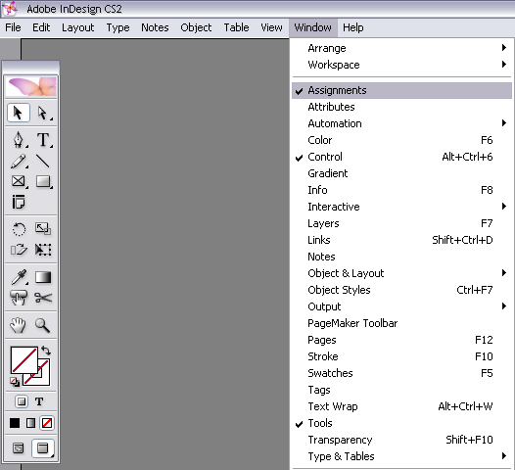Select the Selection tool (black arrow)
This screenshot has height=470, width=515.
pos(19,113)
